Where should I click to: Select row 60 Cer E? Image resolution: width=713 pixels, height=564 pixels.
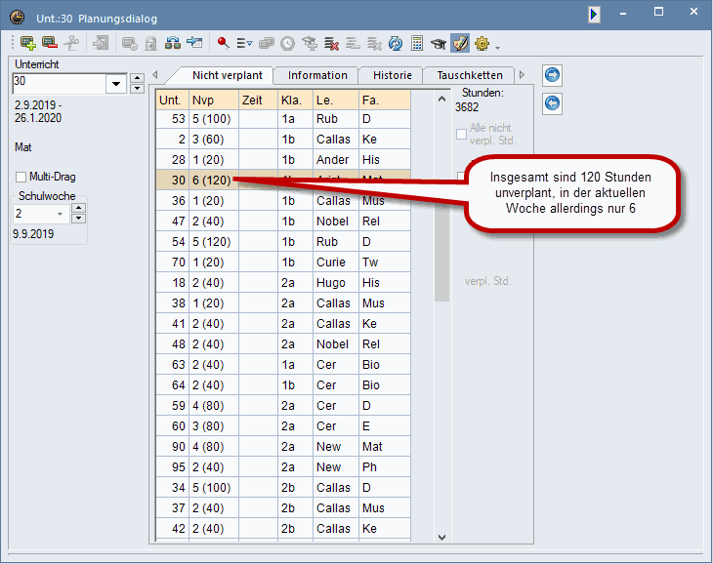click(283, 426)
